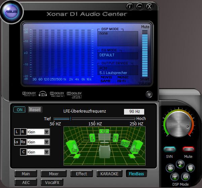Click the Mute label above the volume bar

pyautogui.click(x=145, y=27)
